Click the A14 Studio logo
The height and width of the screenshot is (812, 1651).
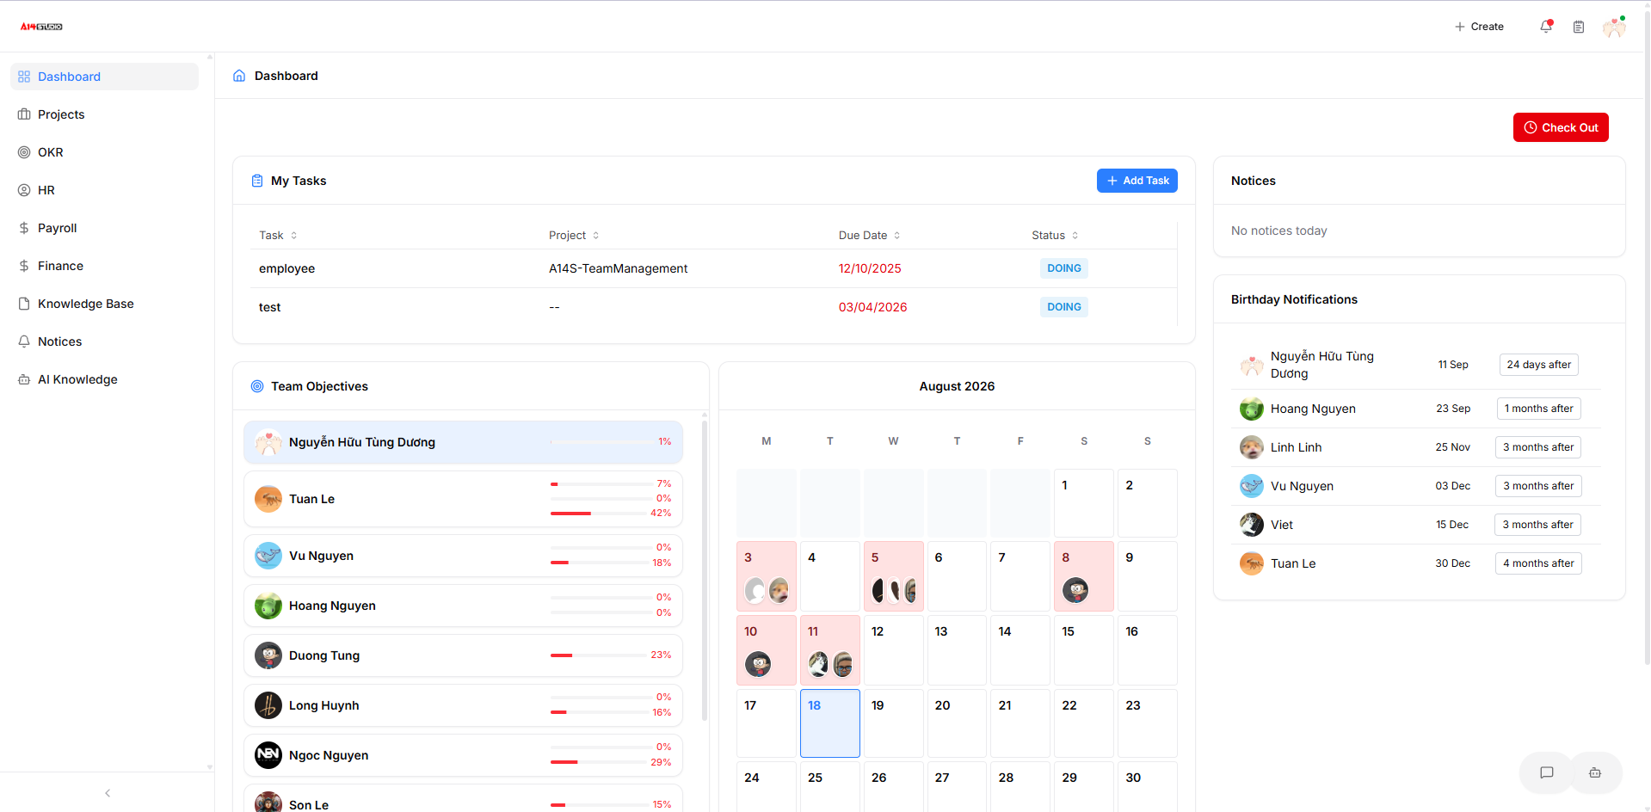click(x=41, y=27)
